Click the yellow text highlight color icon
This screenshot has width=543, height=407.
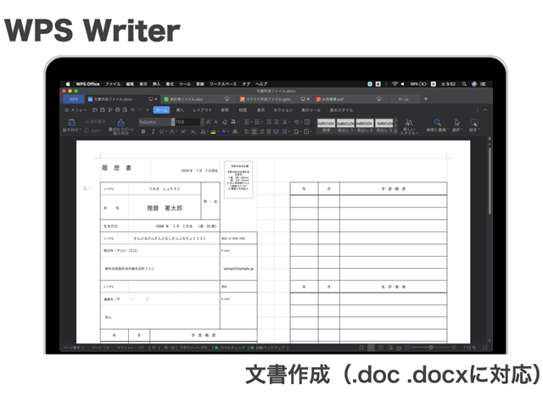click(213, 131)
